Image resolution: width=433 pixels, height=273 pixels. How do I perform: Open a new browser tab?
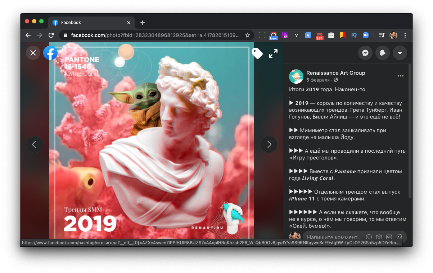pyautogui.click(x=143, y=23)
